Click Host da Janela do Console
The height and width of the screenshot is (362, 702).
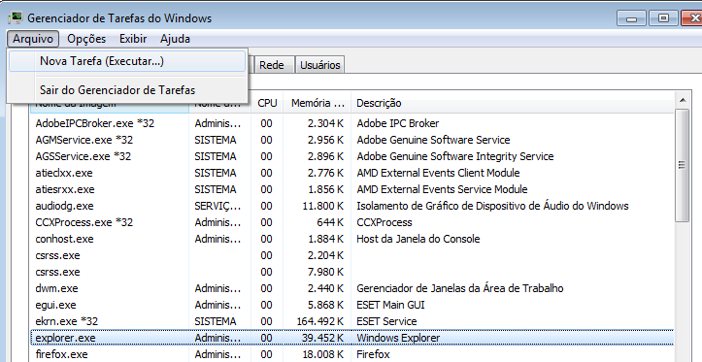[x=418, y=239]
